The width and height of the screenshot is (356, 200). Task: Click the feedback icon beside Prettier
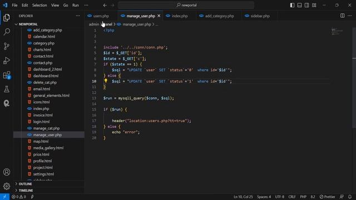click(x=342, y=197)
